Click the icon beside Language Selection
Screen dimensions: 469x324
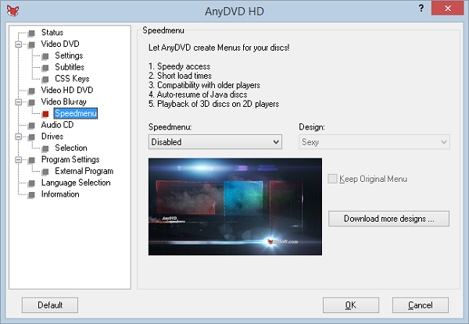pyautogui.click(x=31, y=183)
